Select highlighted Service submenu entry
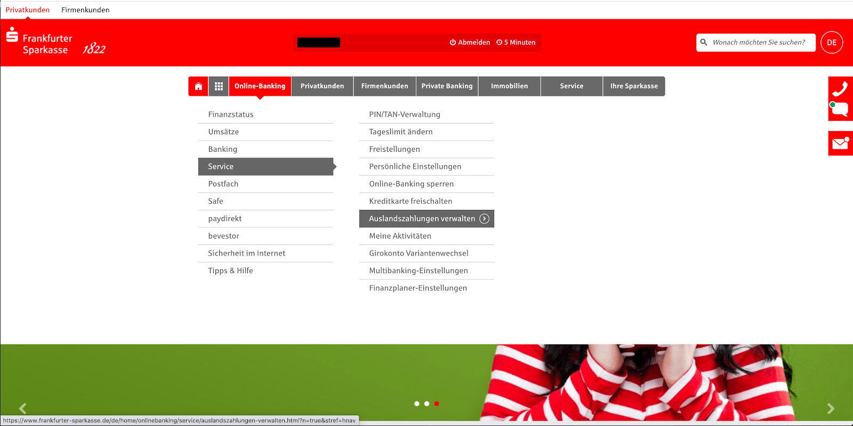Screen dimensions: 853x426 (x=265, y=167)
